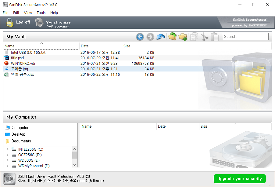
Task: Click the image icon of 교체툴.jpg
Action: tap(6, 69)
